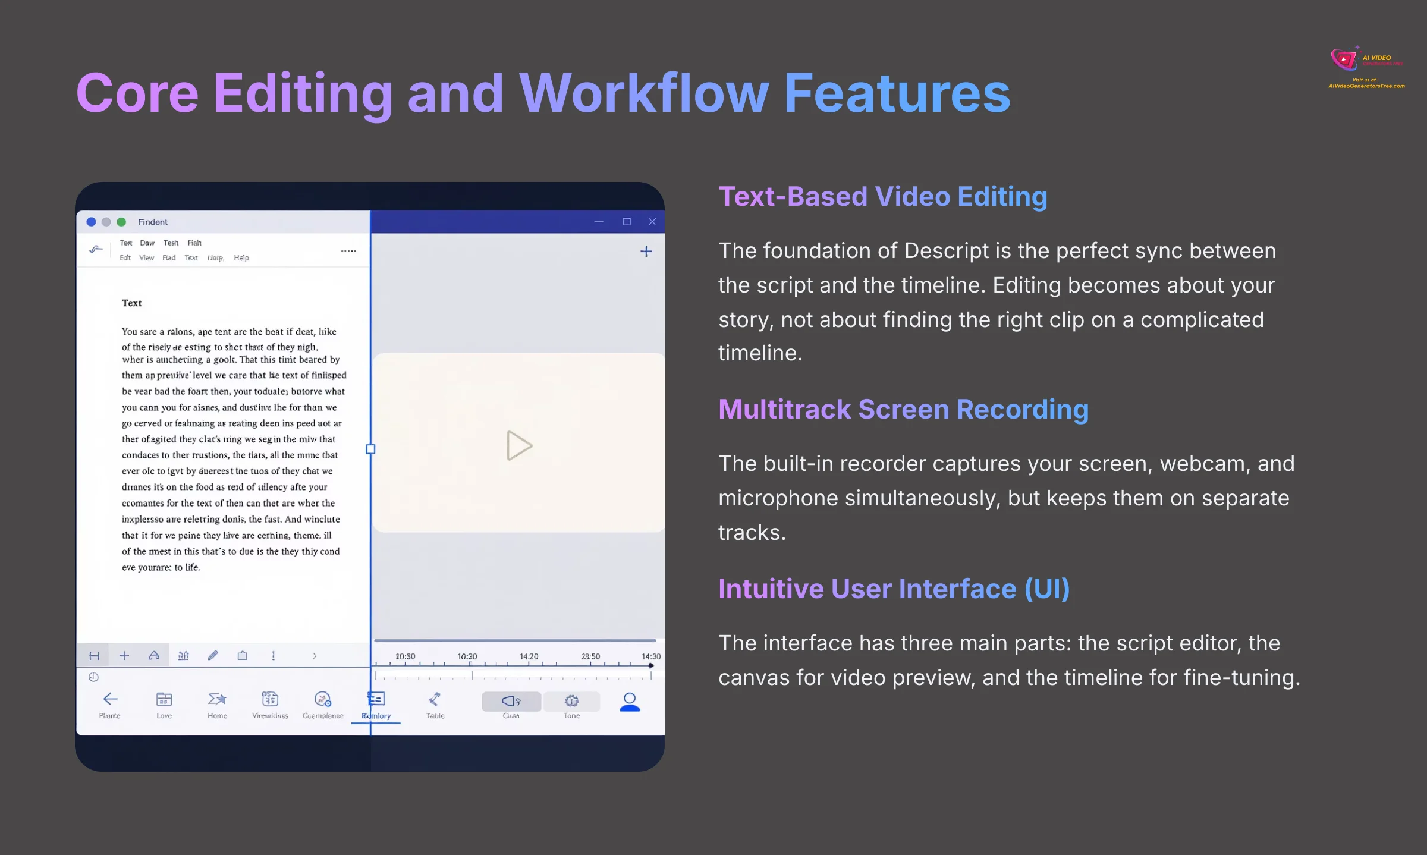Select the H tool in the editor toolbar
Image resolution: width=1427 pixels, height=855 pixels.
point(94,656)
